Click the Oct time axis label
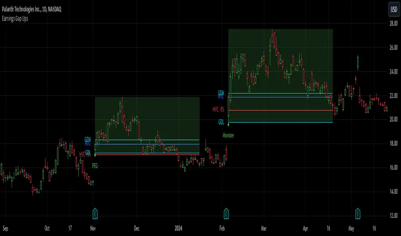 47,228
